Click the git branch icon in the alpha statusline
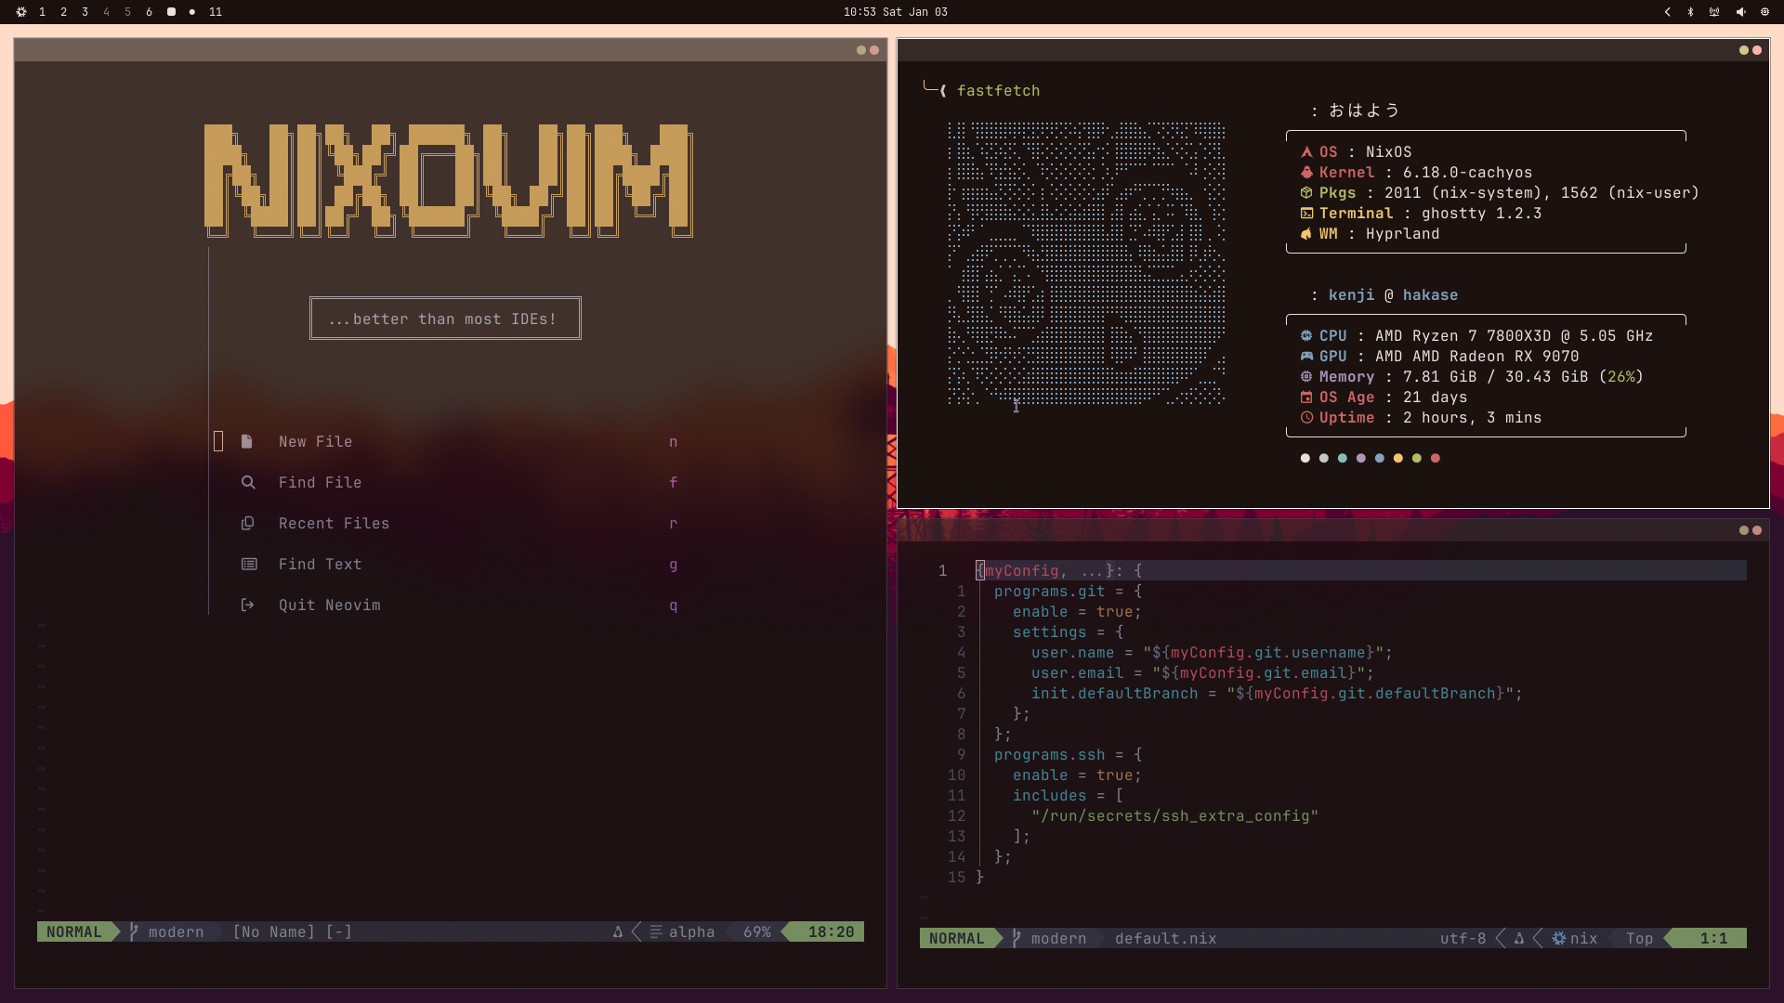 click(x=135, y=932)
